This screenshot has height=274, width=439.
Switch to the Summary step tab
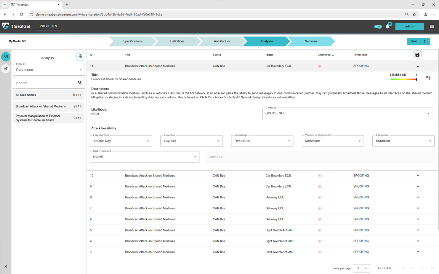[x=311, y=41]
